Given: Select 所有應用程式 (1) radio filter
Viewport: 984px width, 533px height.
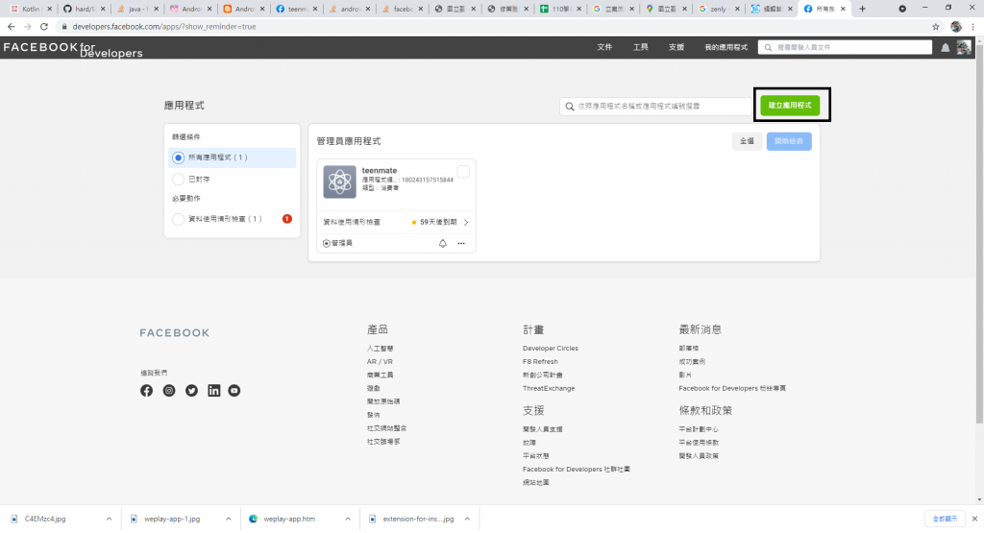Looking at the screenshot, I should click(178, 158).
